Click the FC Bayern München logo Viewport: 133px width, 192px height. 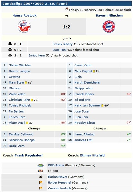(109, 27)
